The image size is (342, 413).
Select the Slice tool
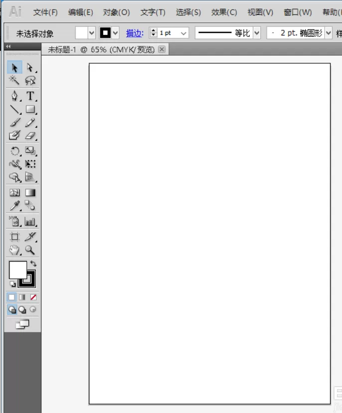point(30,237)
